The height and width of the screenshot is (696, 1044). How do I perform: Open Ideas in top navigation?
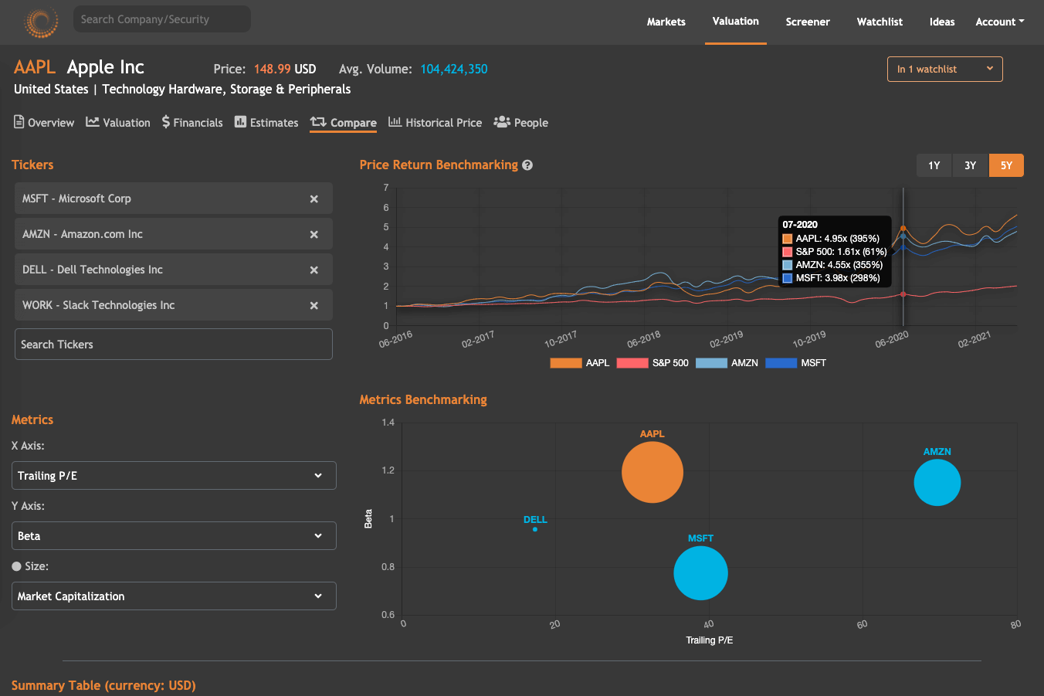click(942, 22)
